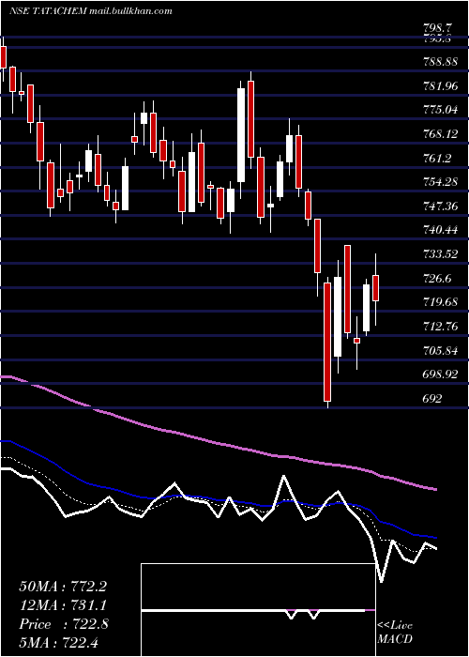The height and width of the screenshot is (657, 469).
Task: Click the Price : 722.8 readout
Action: pos(64,624)
